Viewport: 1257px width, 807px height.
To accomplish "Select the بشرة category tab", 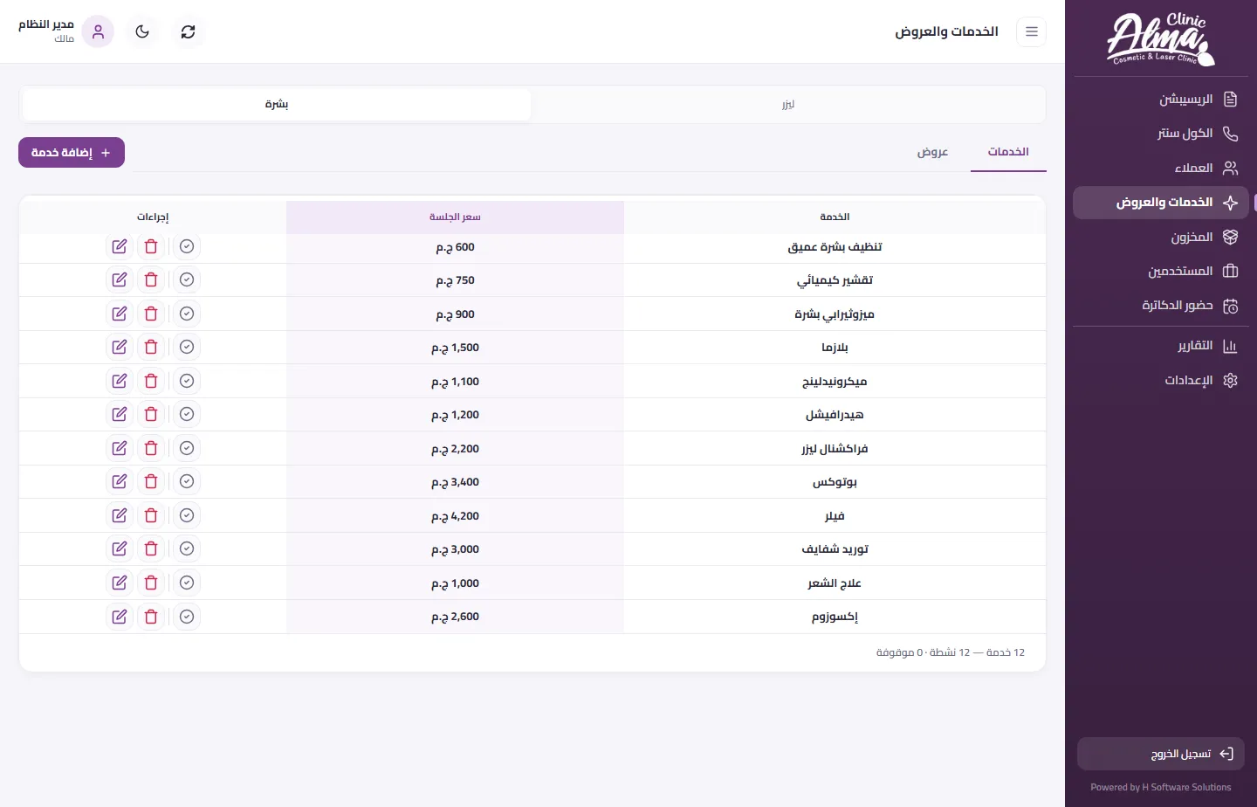I will point(277,104).
